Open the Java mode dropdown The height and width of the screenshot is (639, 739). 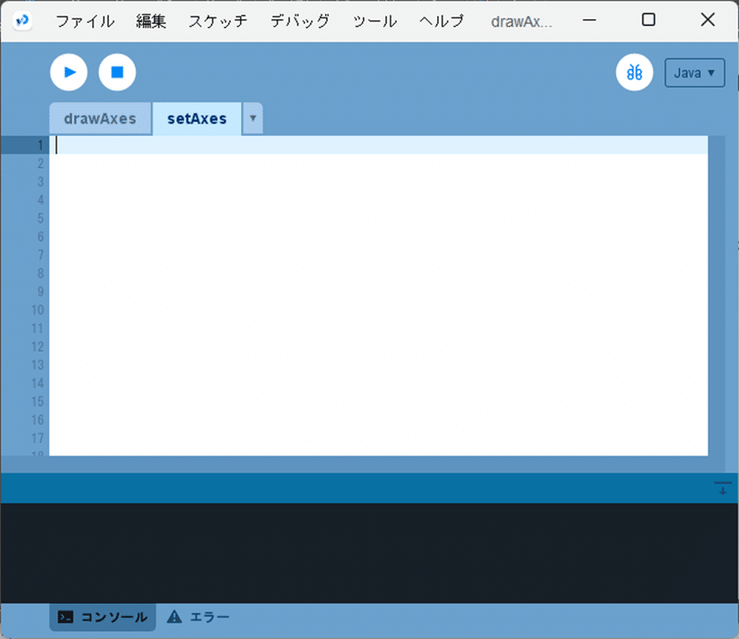pyautogui.click(x=695, y=73)
